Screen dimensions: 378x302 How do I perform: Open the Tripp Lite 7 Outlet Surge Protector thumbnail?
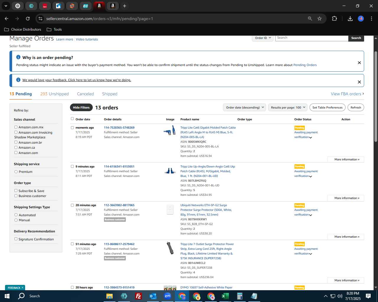click(170, 248)
